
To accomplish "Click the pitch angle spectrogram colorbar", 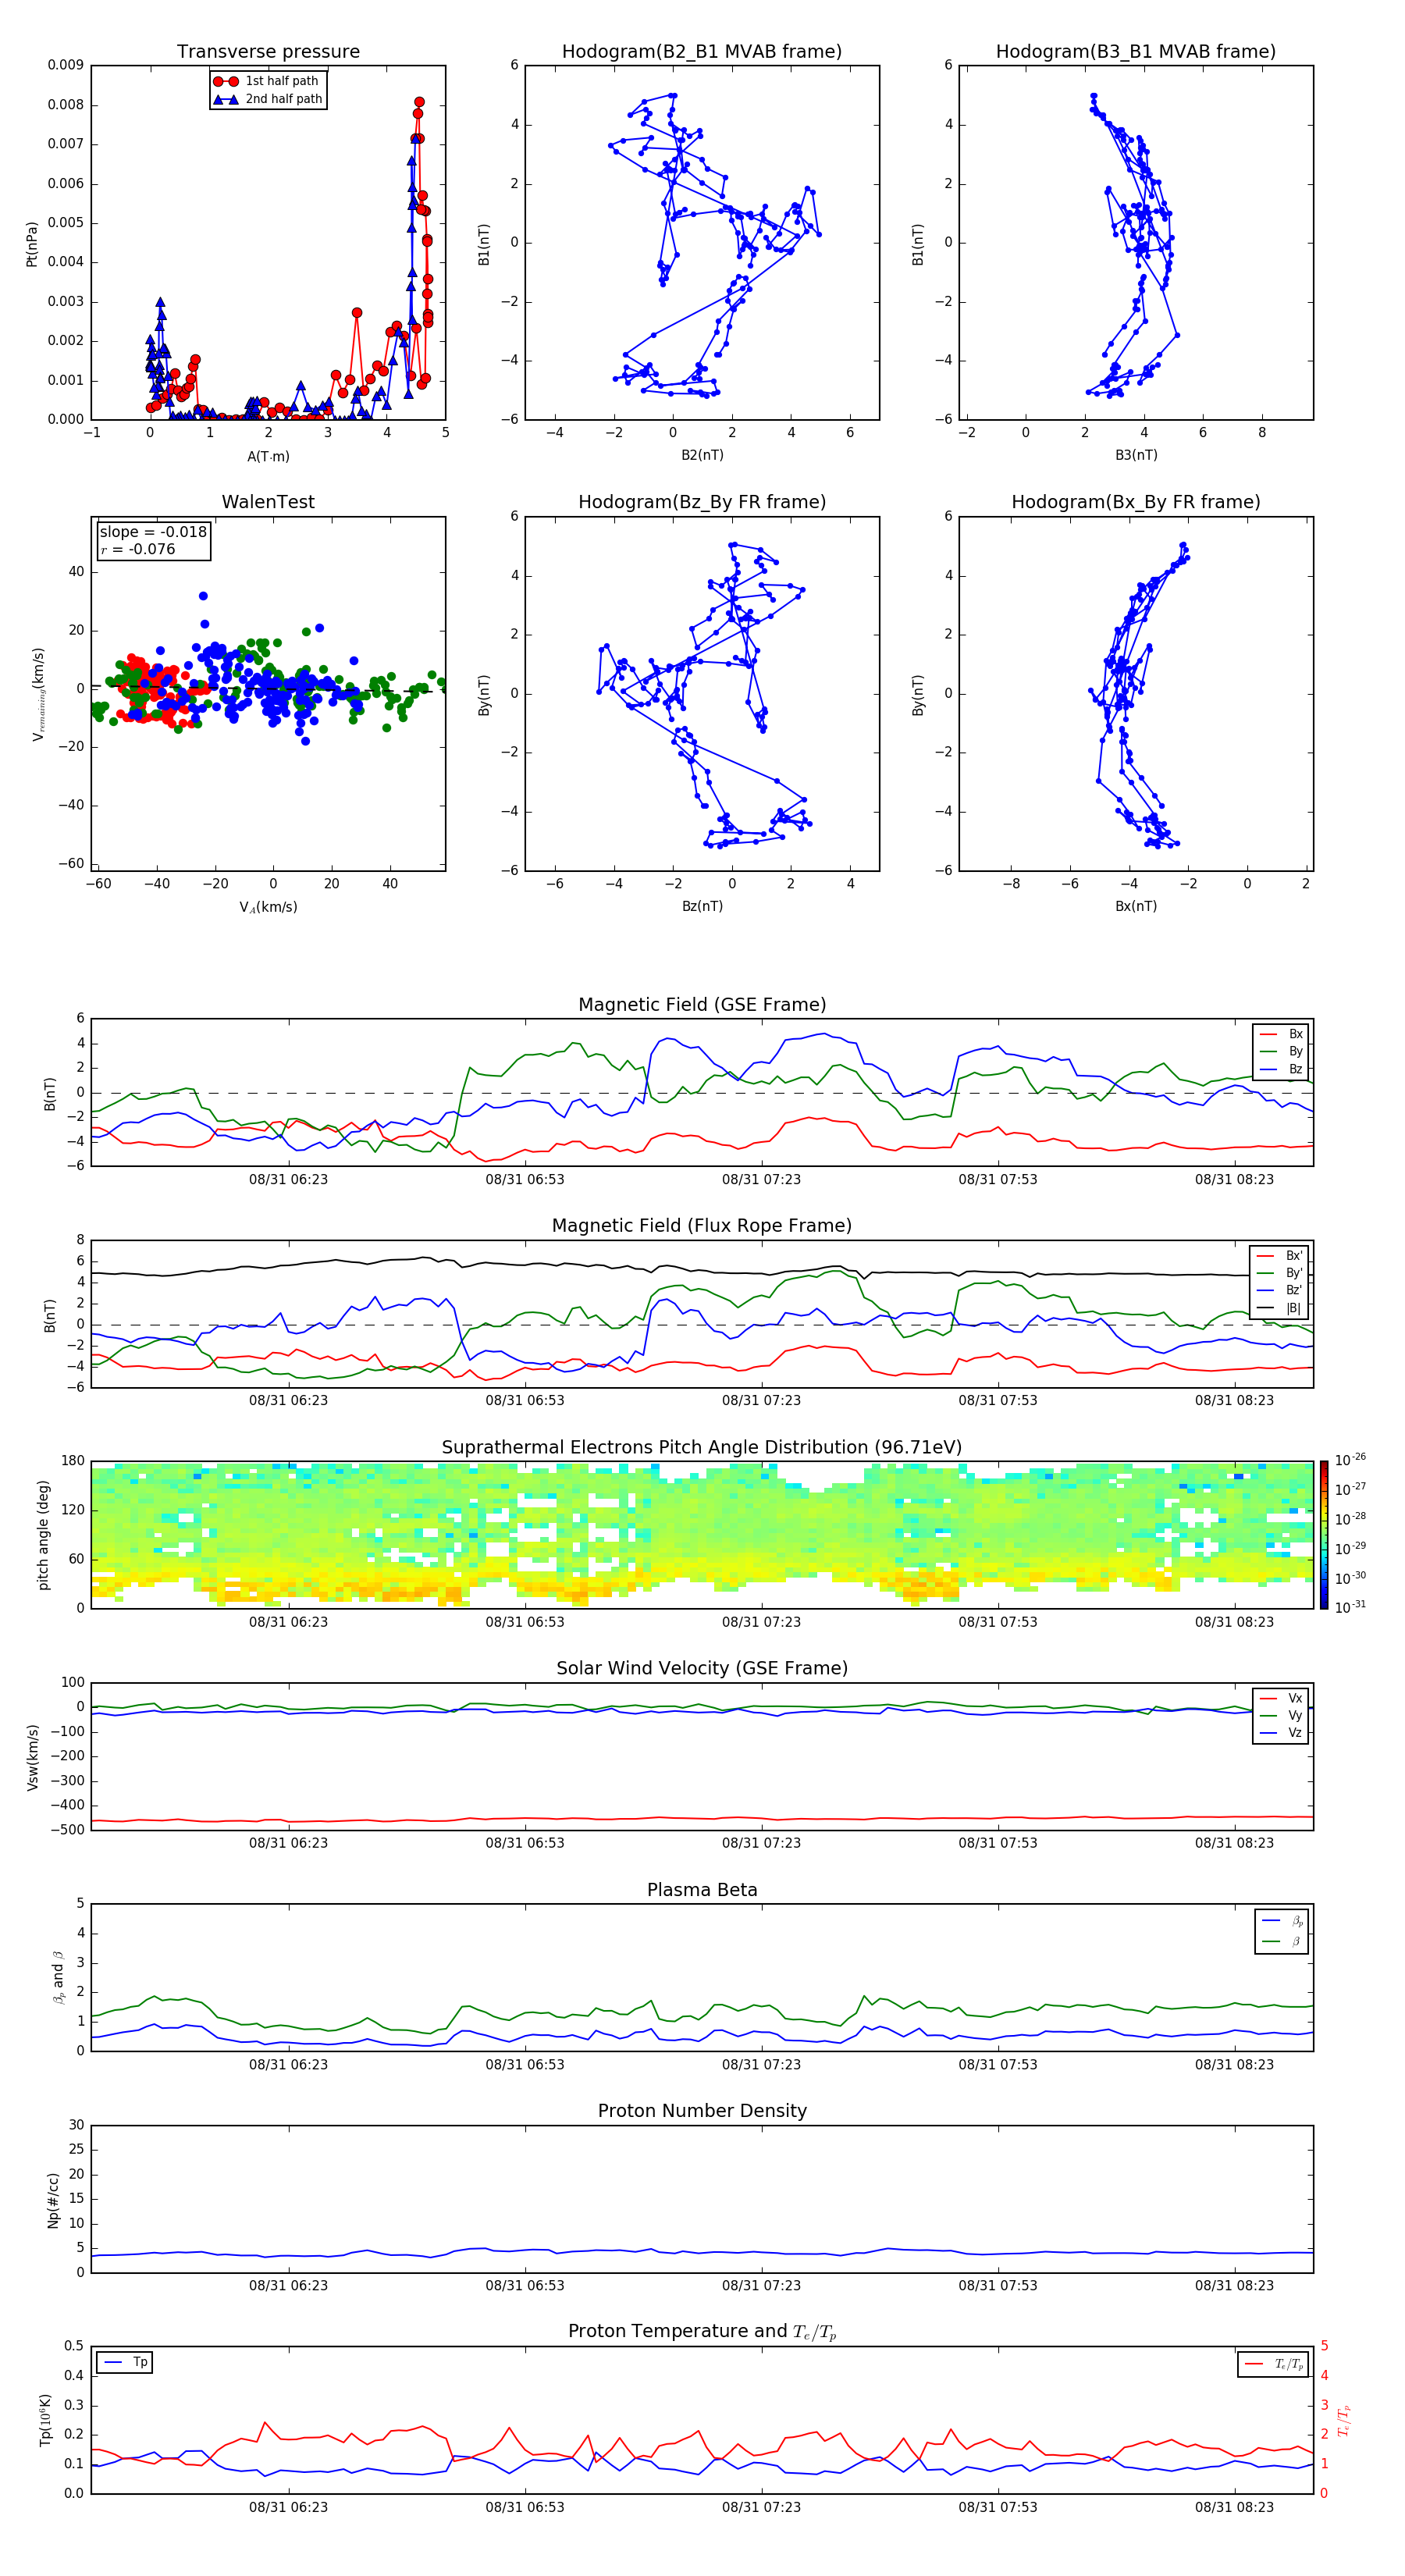I will pyautogui.click(x=1324, y=1535).
